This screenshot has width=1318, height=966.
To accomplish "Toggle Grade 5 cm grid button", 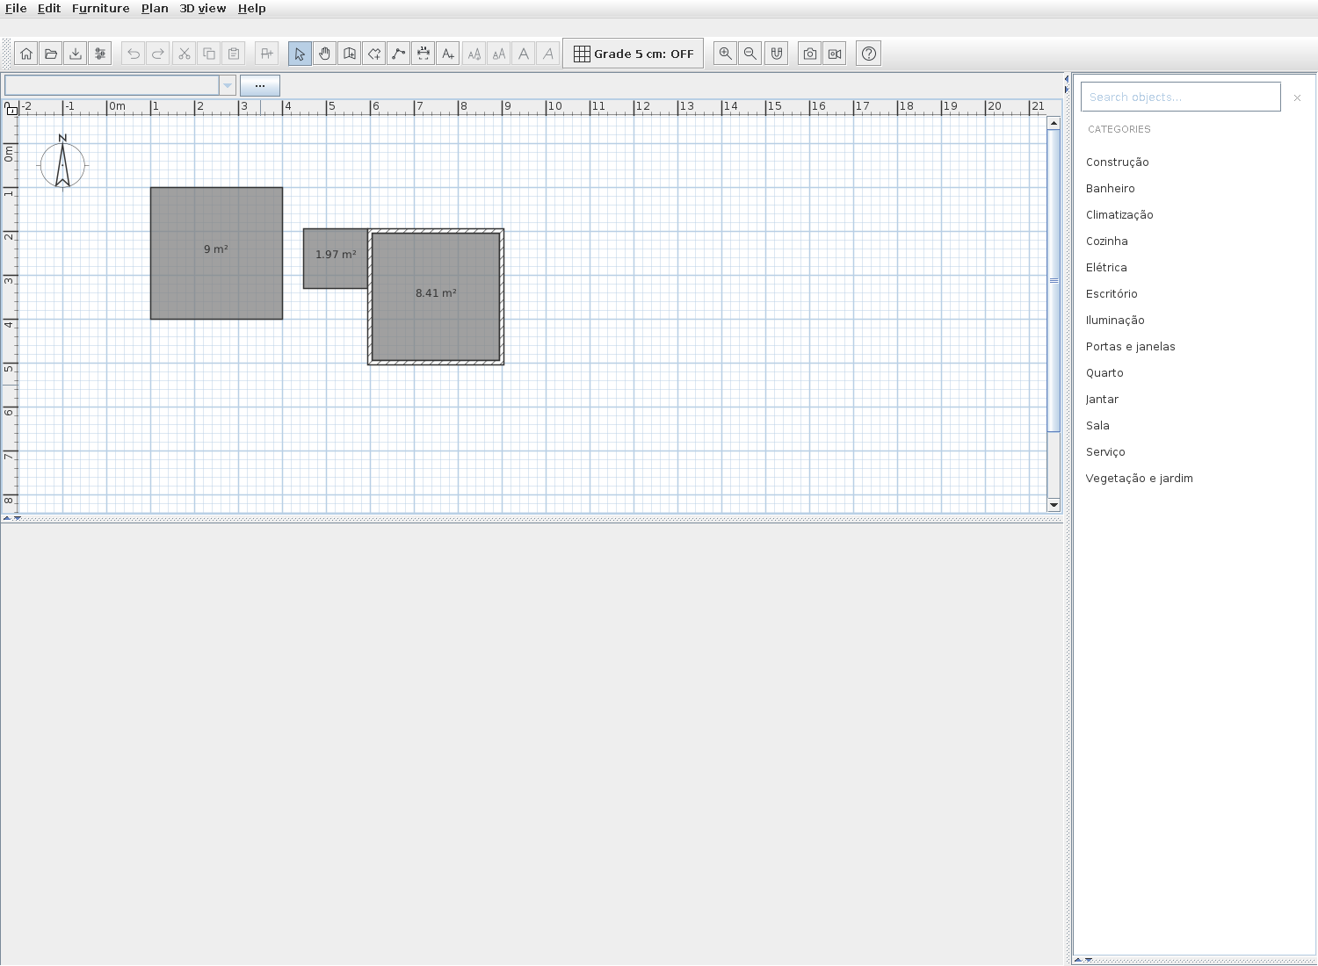I will (634, 54).
